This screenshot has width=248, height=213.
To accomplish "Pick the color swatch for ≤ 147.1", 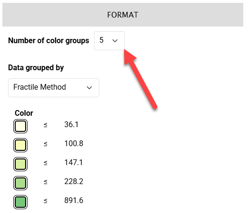I will click(20, 164).
